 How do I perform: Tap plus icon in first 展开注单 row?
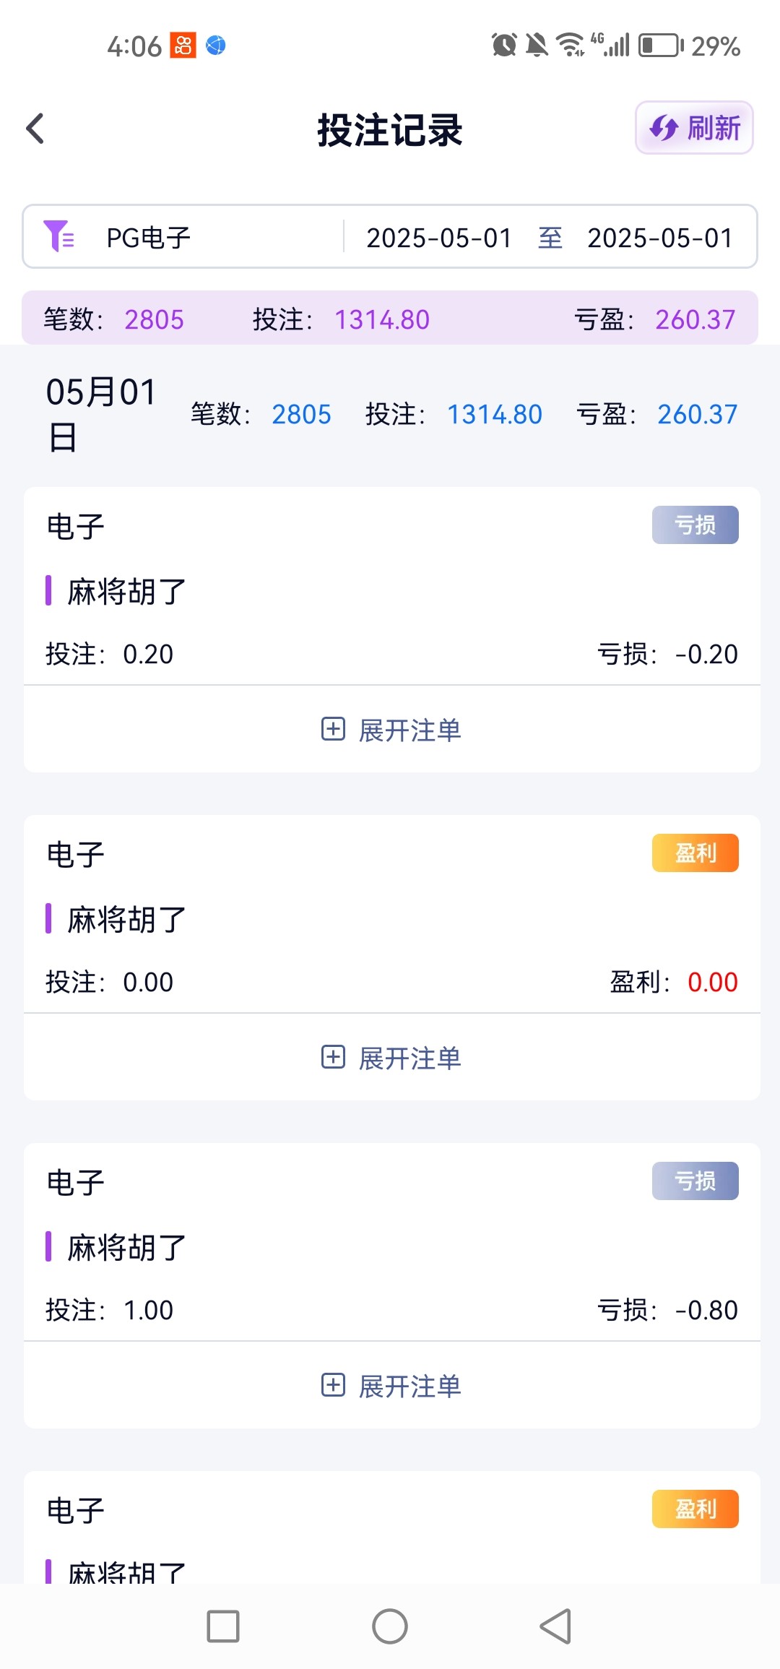(x=333, y=729)
